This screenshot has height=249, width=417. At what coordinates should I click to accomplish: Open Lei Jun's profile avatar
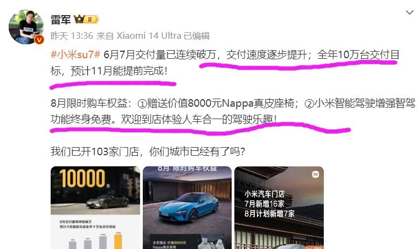[26, 27]
